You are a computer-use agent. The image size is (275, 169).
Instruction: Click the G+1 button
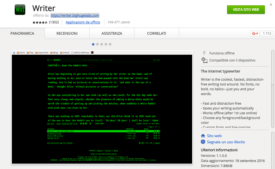255,34
